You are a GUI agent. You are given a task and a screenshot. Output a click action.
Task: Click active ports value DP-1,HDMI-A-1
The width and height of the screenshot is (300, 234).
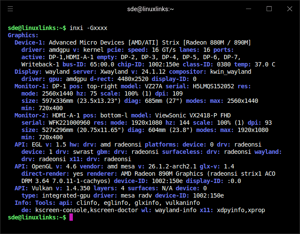71,57
